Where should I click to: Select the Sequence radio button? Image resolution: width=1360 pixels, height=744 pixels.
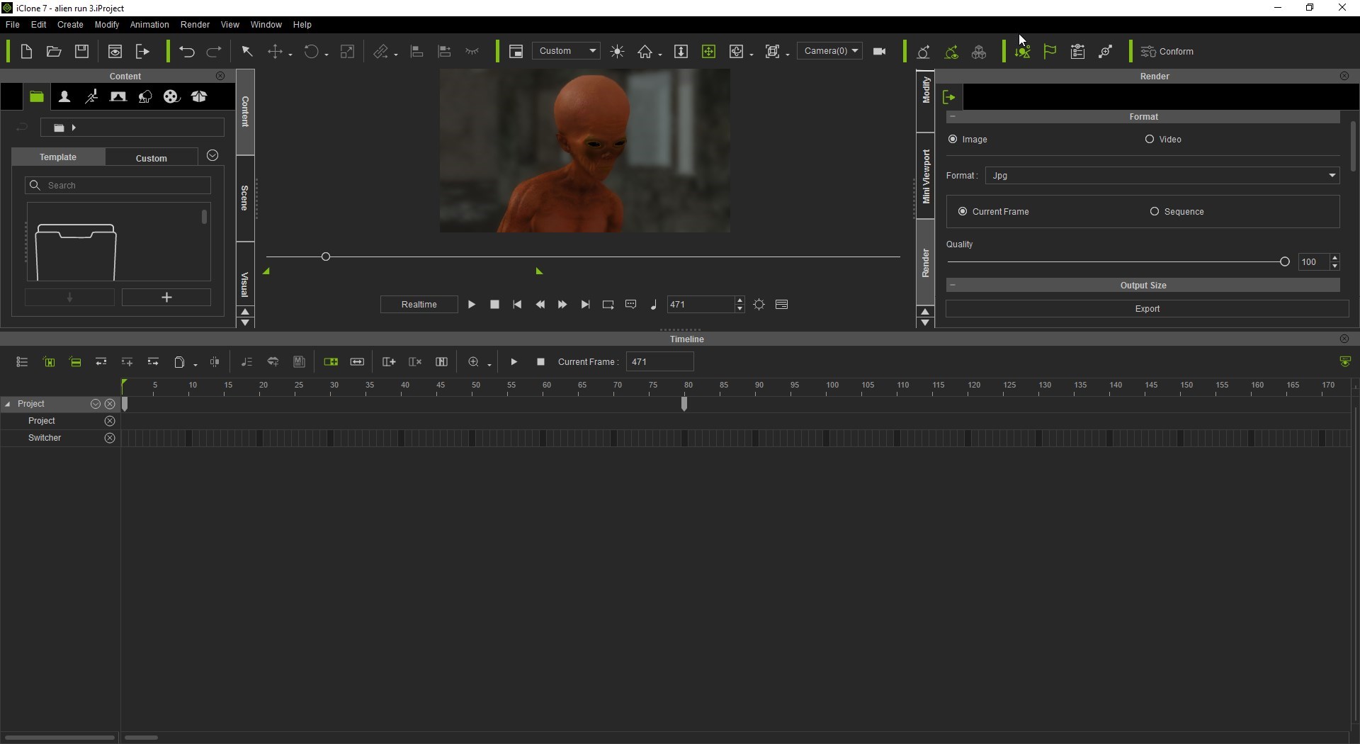tap(1155, 212)
